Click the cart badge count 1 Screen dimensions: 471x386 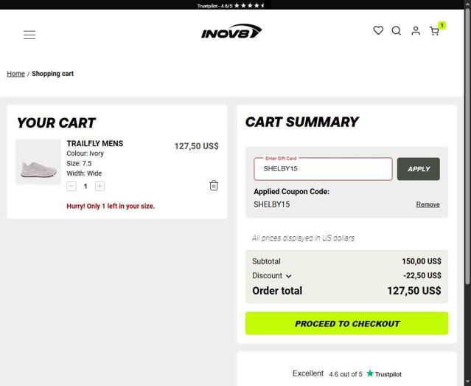(442, 25)
